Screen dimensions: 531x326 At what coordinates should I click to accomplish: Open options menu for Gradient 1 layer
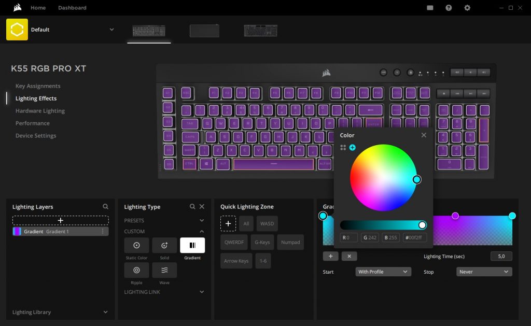tap(103, 231)
